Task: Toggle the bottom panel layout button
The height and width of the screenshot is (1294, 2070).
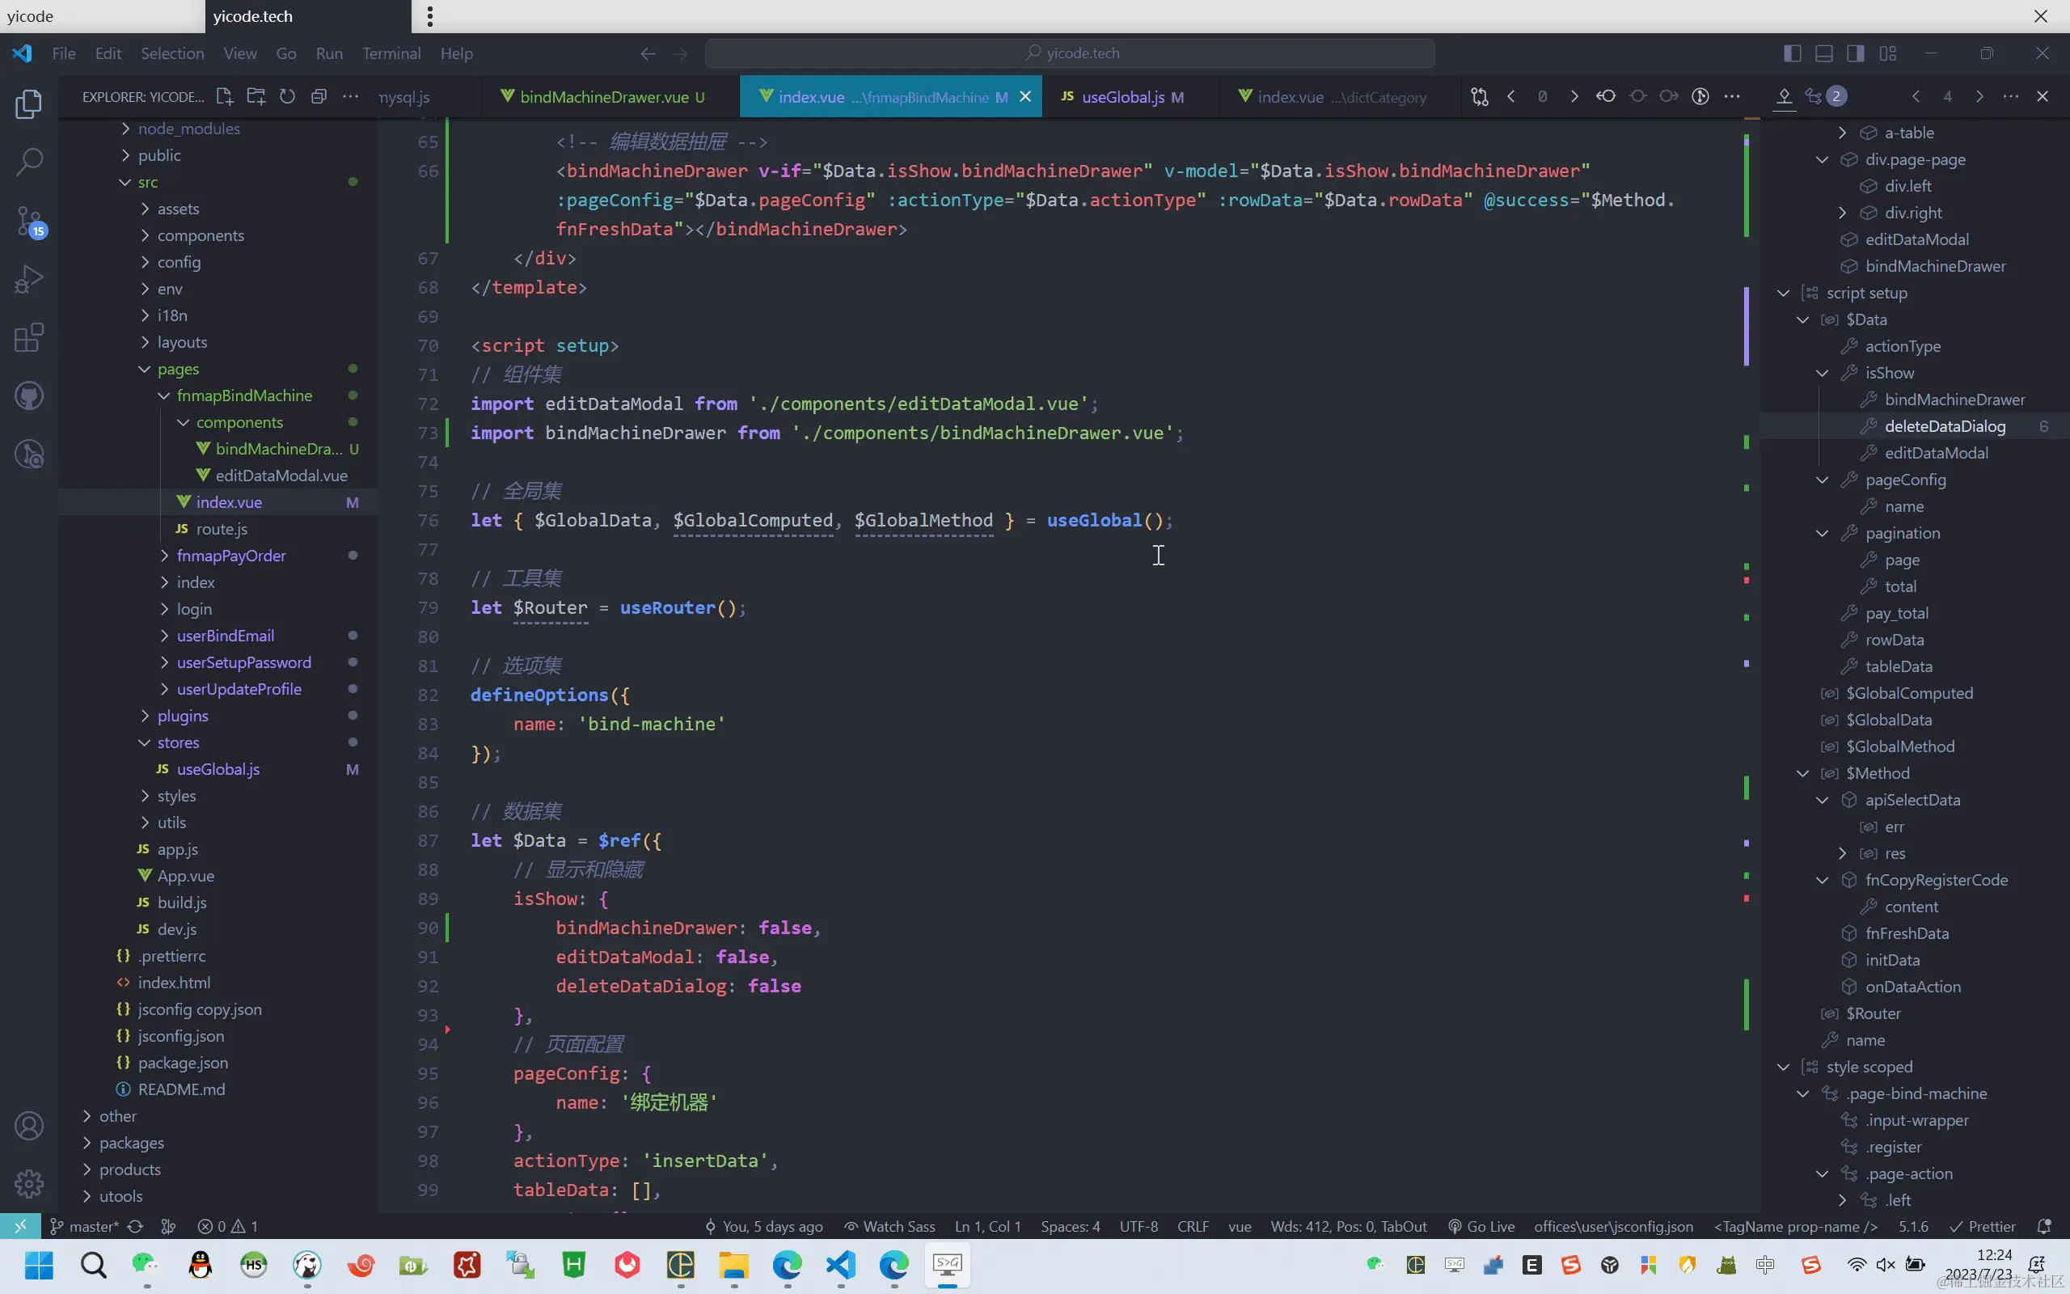Action: point(1823,54)
